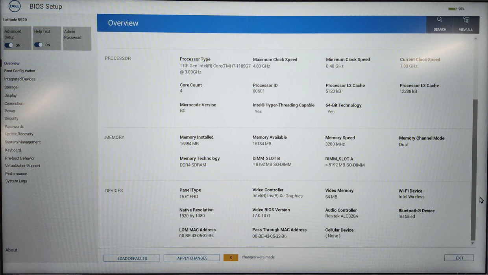Screen dimensions: 488x275
Task: Open Update,Recovery settings
Action: click(18, 134)
